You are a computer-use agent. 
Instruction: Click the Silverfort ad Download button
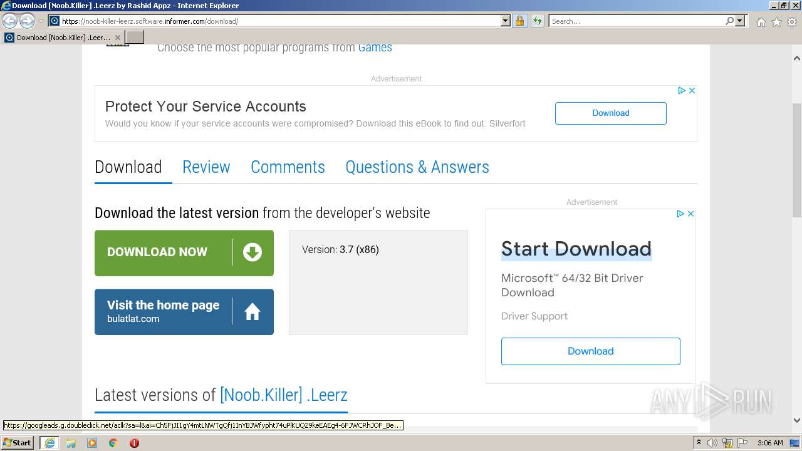coord(610,113)
